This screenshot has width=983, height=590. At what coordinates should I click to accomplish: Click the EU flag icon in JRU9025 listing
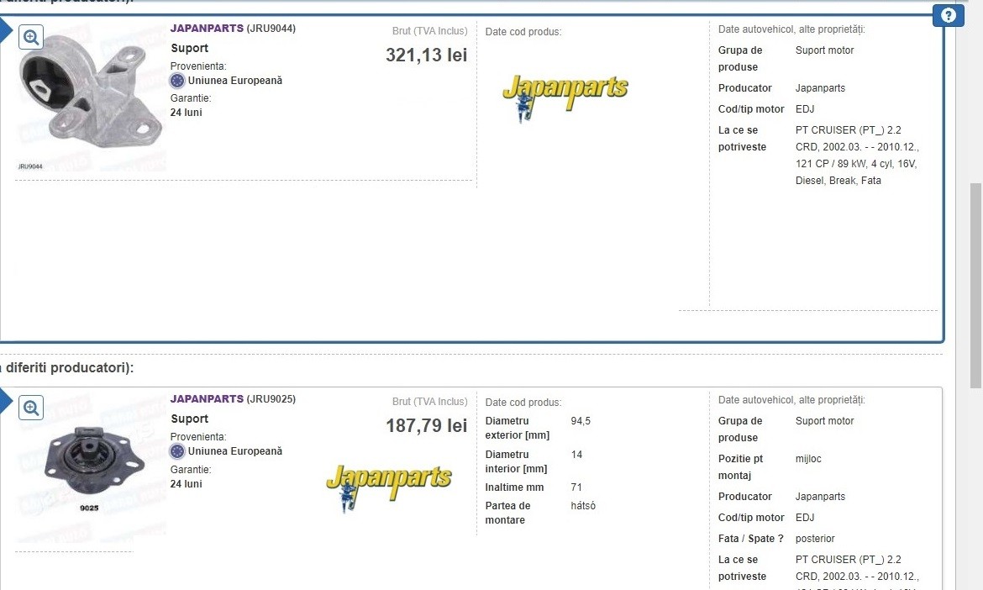177,451
